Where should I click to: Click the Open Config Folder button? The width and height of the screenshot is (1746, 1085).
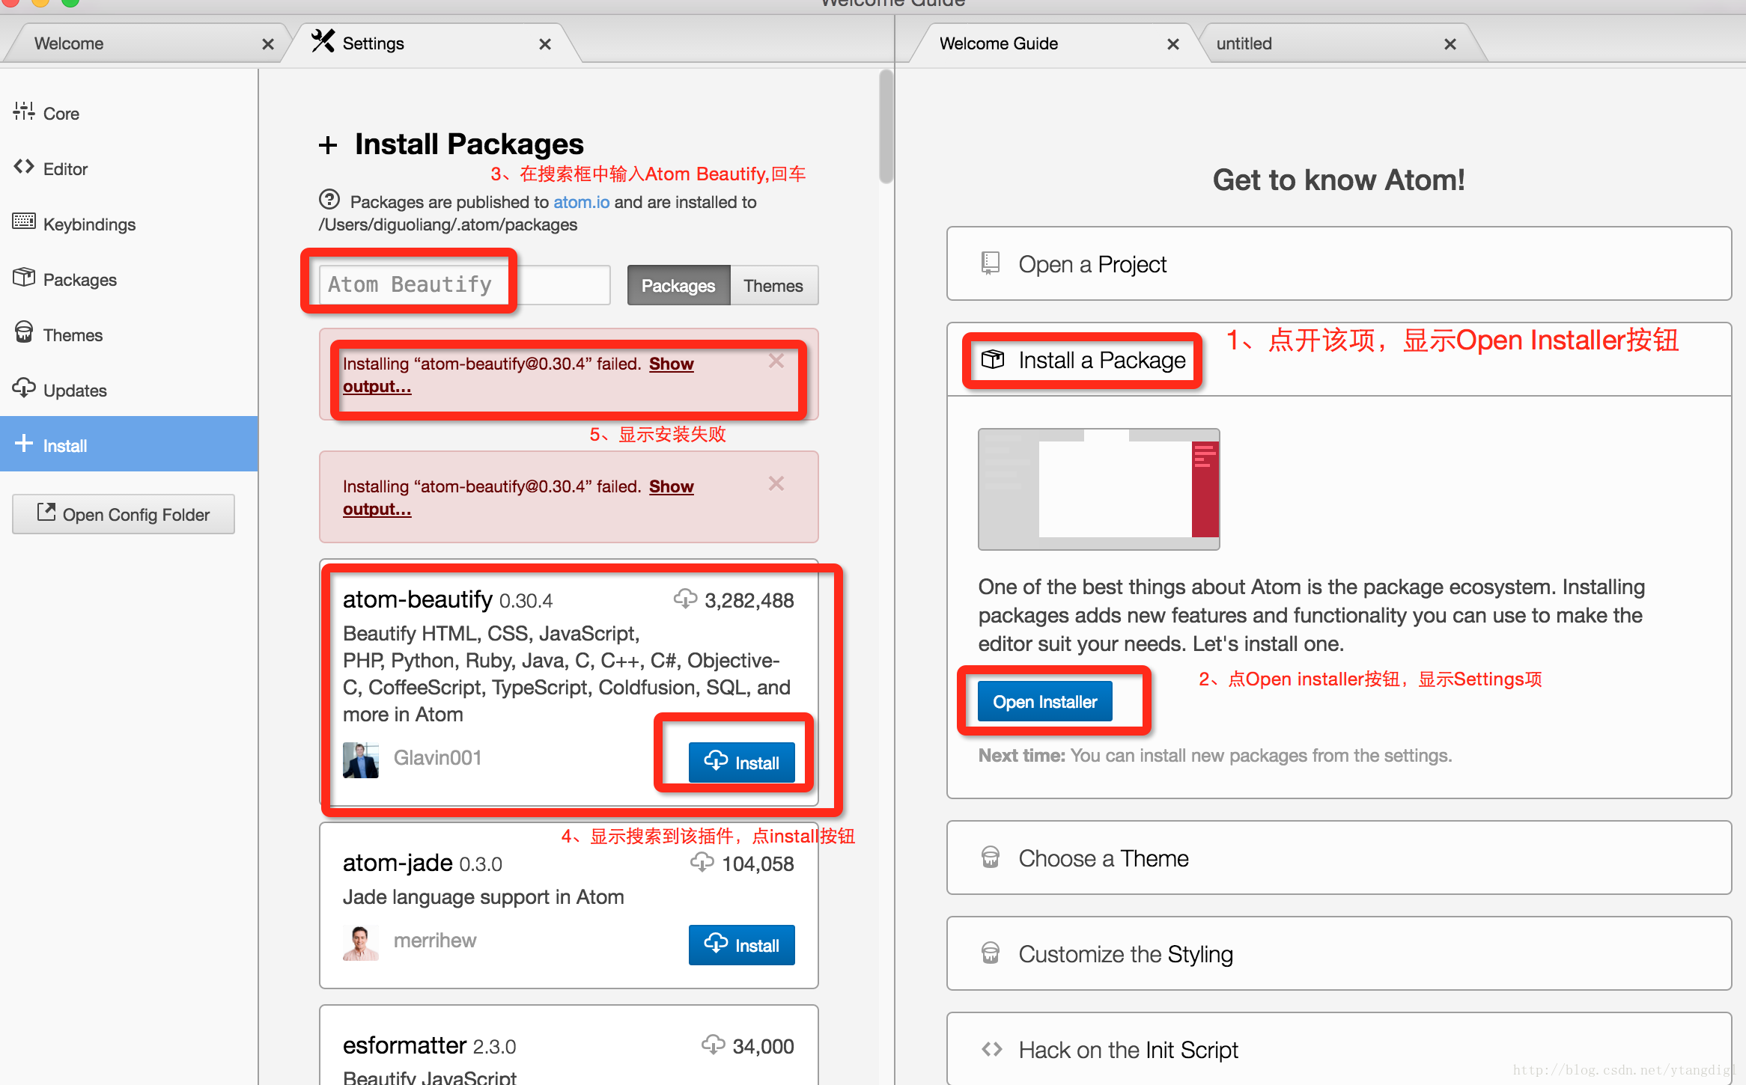(x=124, y=514)
